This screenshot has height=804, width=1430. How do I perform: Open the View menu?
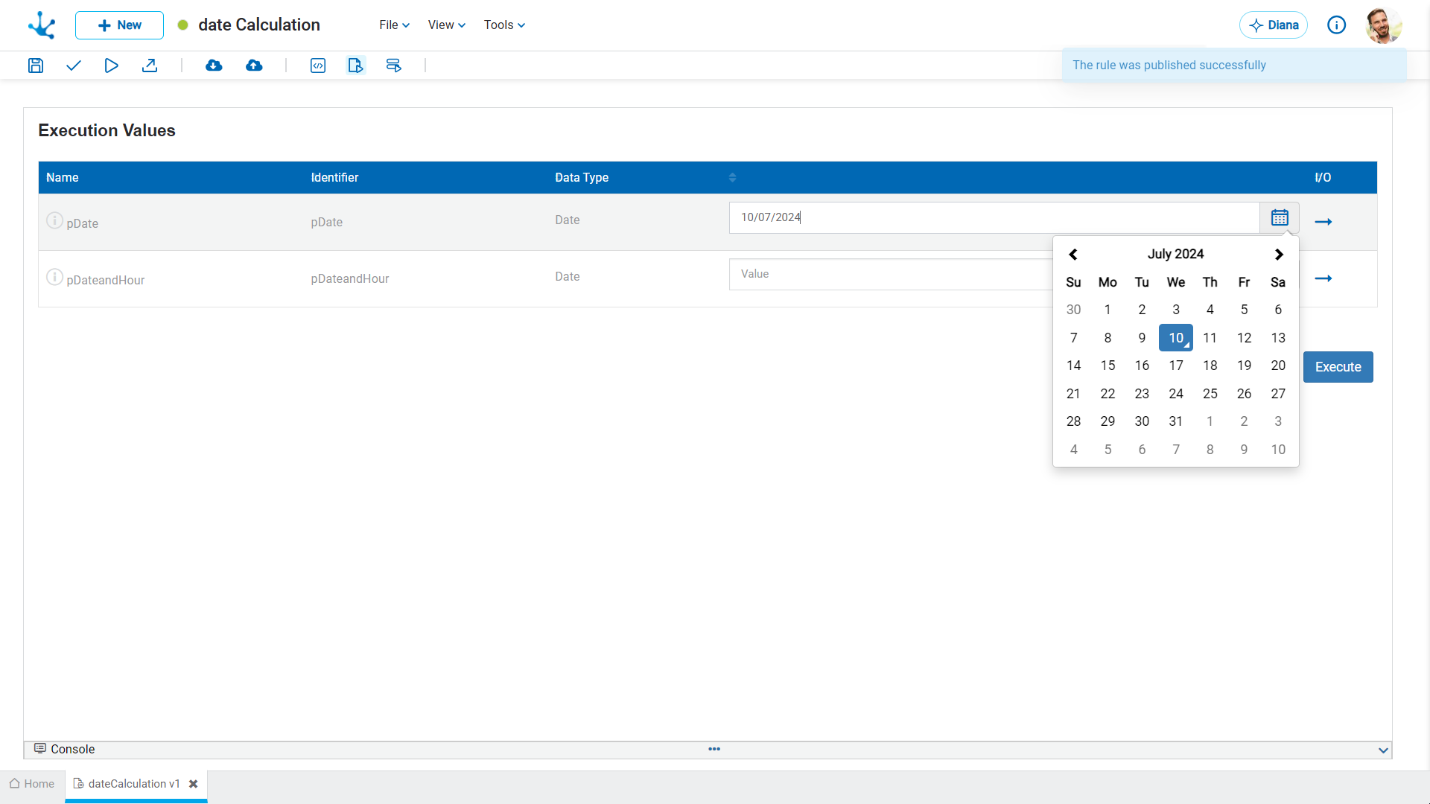tap(446, 25)
